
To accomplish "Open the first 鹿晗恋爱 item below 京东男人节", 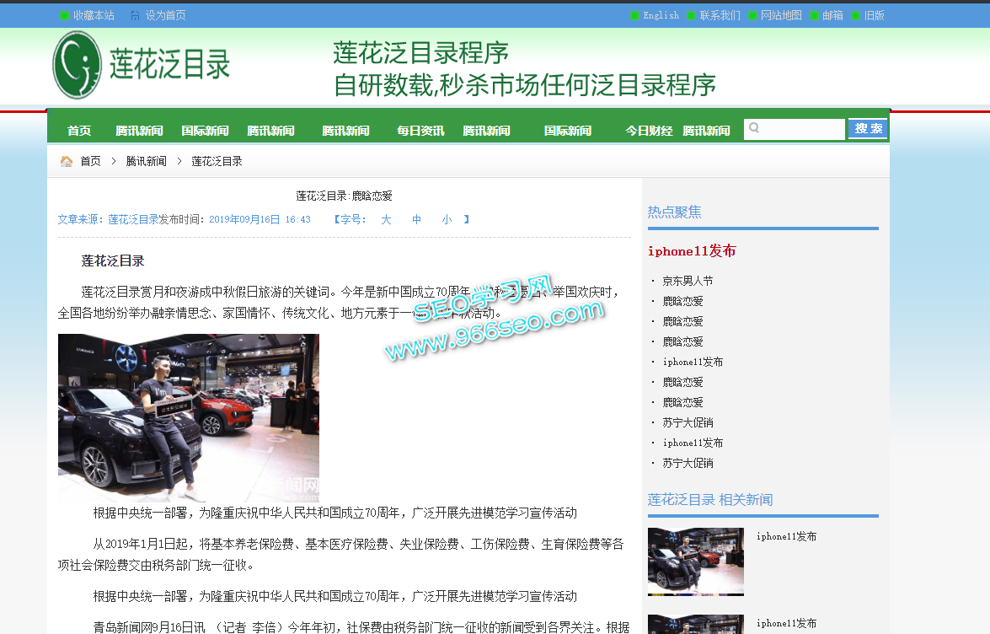I will pos(682,301).
